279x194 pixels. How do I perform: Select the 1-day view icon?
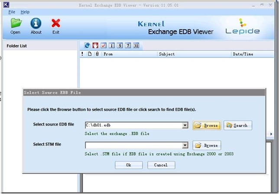coord(112,45)
